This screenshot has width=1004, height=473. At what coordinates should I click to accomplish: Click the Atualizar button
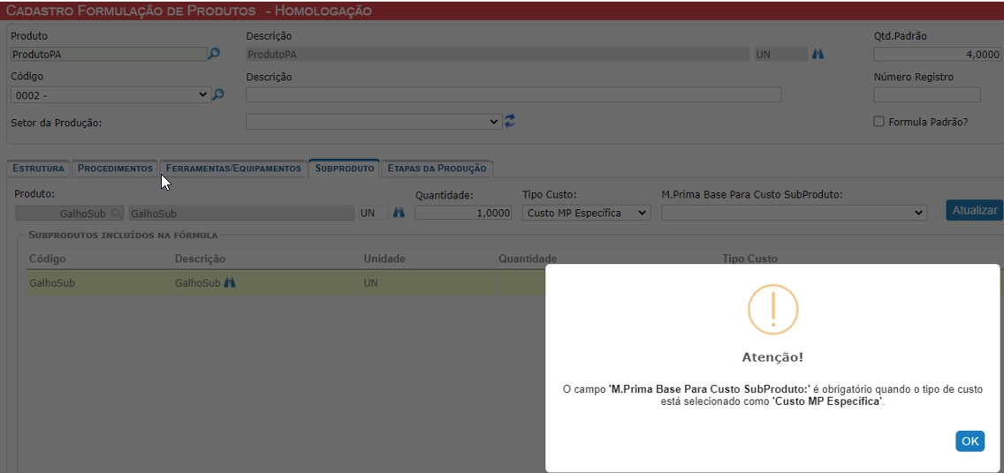coord(975,210)
